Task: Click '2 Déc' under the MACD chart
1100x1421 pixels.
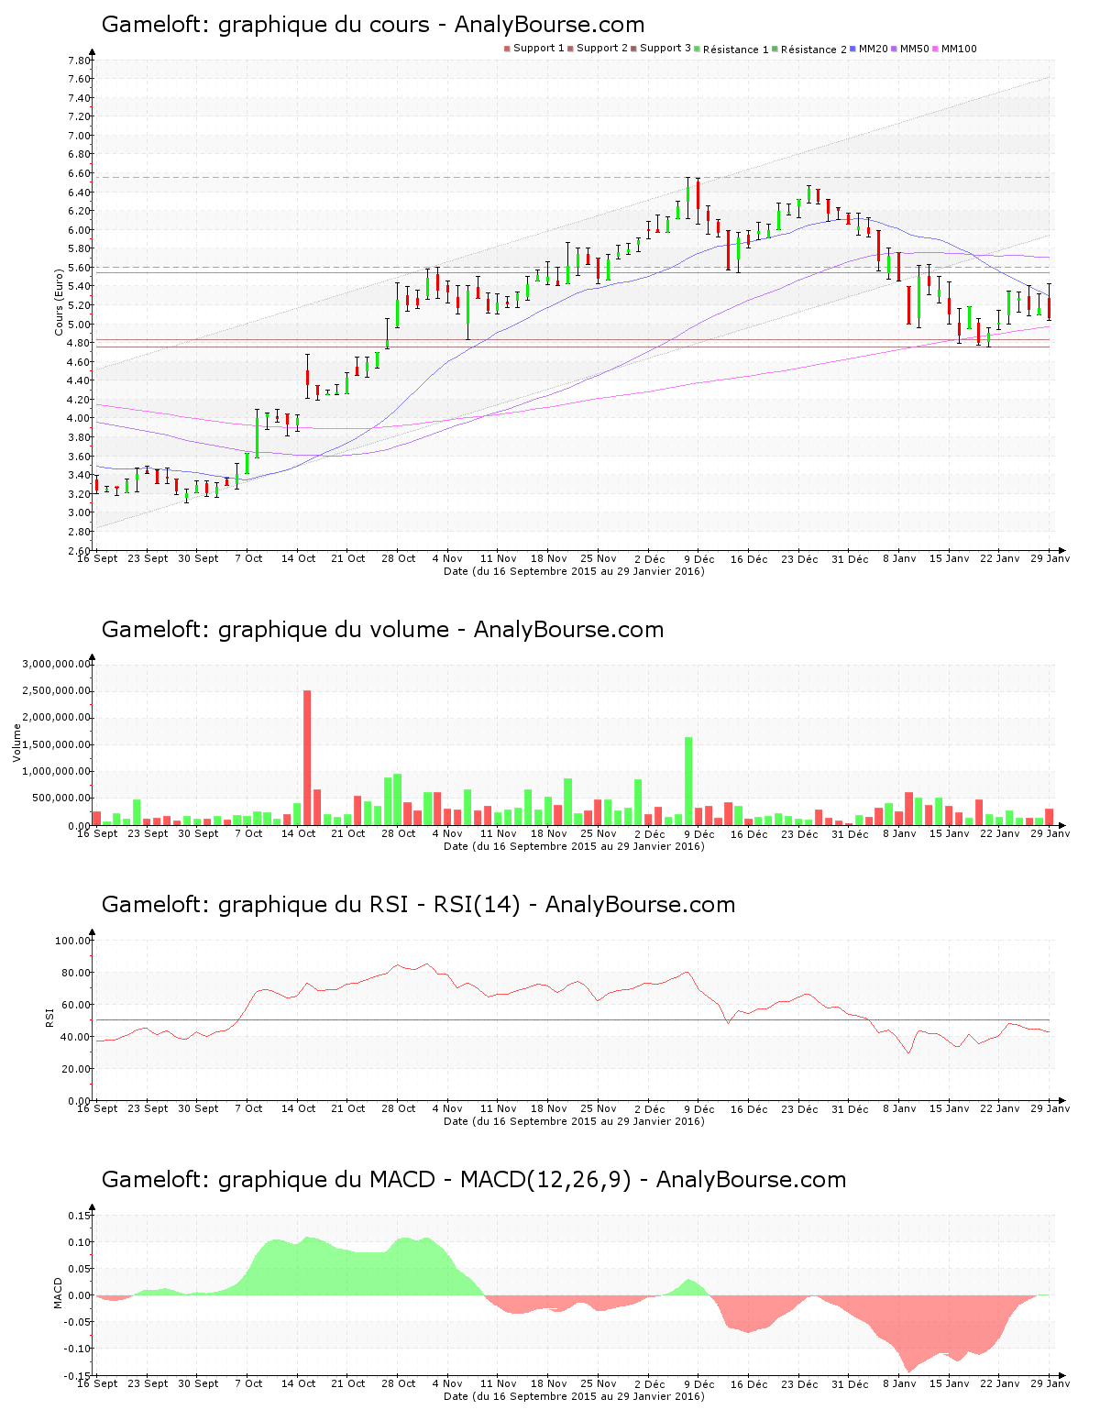Action: click(x=649, y=1383)
